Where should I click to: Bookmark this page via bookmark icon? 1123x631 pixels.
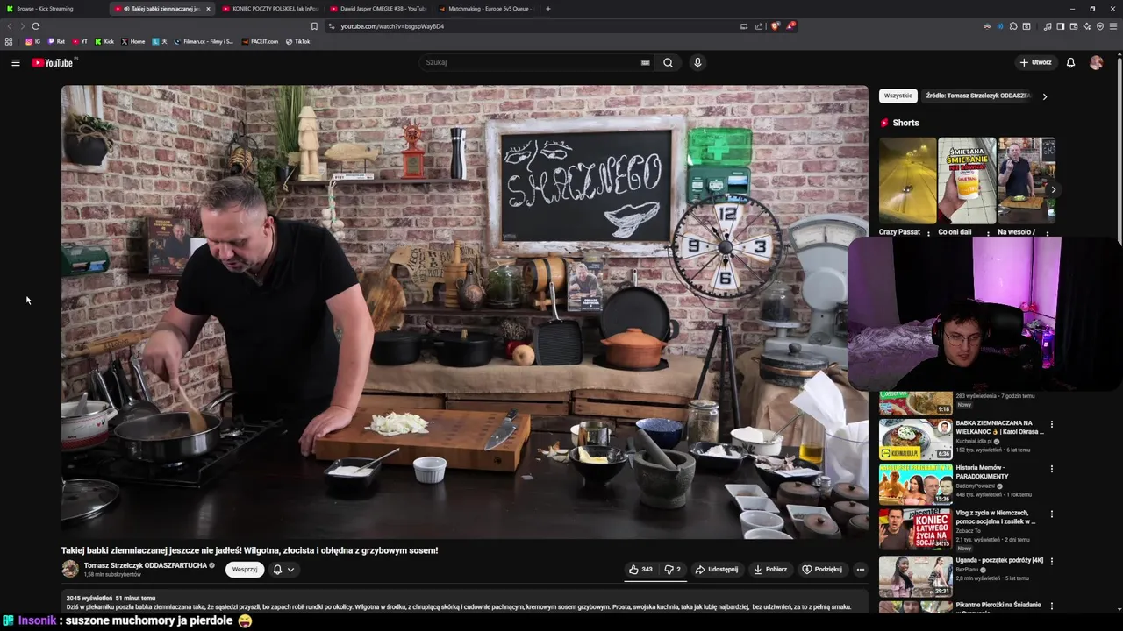click(314, 26)
